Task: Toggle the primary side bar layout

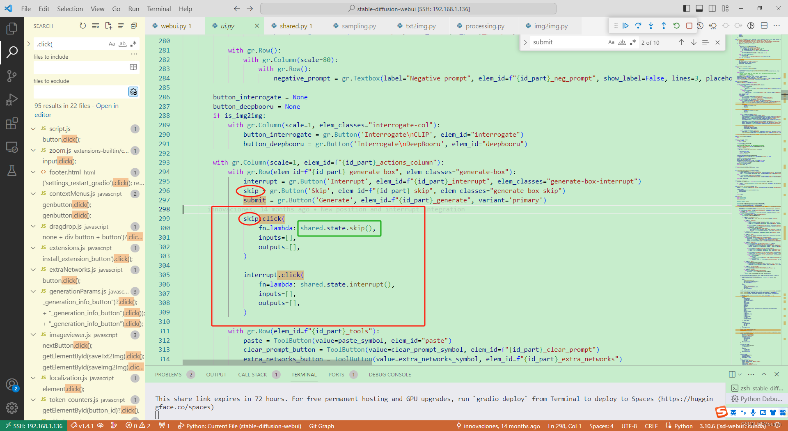Action: pyautogui.click(x=687, y=9)
